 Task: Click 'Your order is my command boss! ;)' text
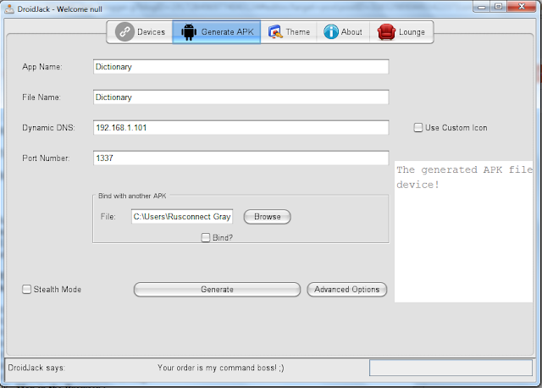coord(221,368)
